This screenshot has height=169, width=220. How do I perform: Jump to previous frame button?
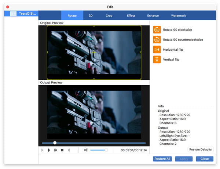[43, 150]
